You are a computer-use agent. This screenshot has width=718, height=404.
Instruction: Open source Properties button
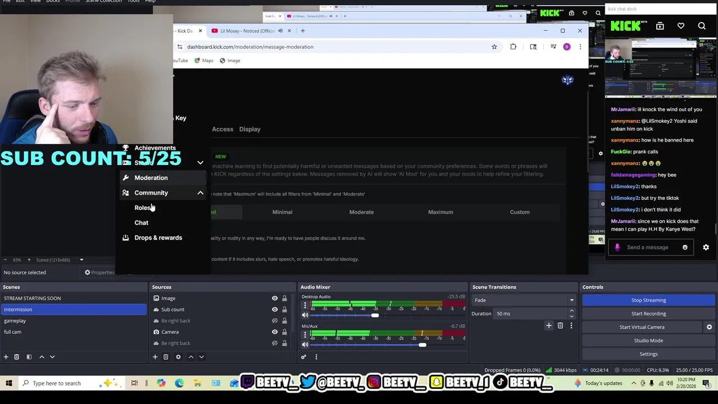coord(99,273)
